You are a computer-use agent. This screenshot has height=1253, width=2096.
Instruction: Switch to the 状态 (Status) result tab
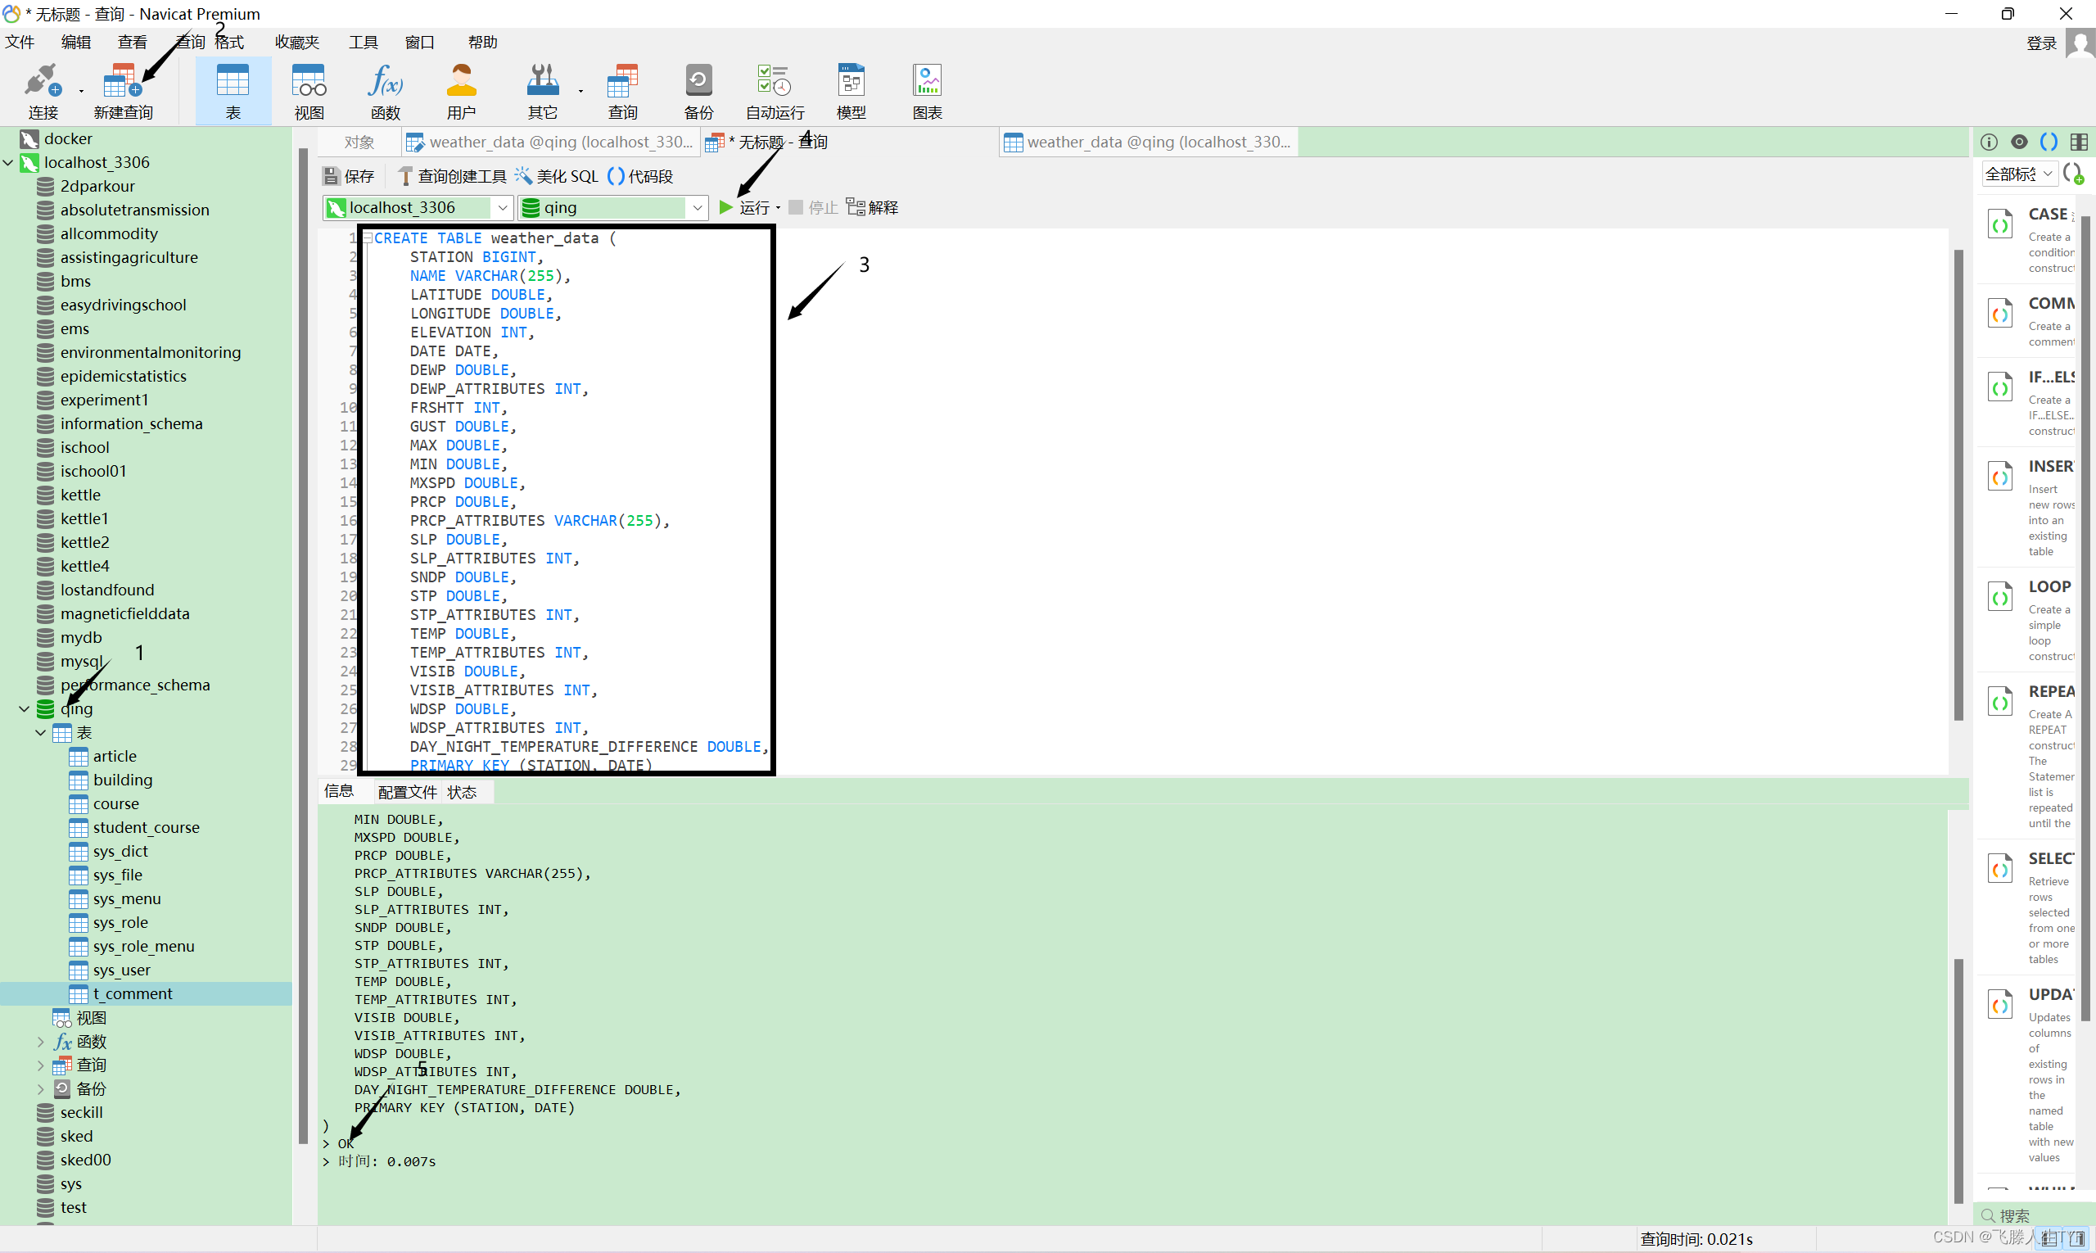(462, 792)
